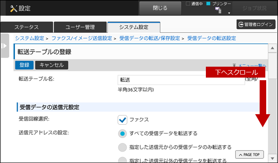This screenshot has height=163, width=278.
Task: Follow the 受信データの転送設定 breadcrumb link
Action: coord(212,38)
